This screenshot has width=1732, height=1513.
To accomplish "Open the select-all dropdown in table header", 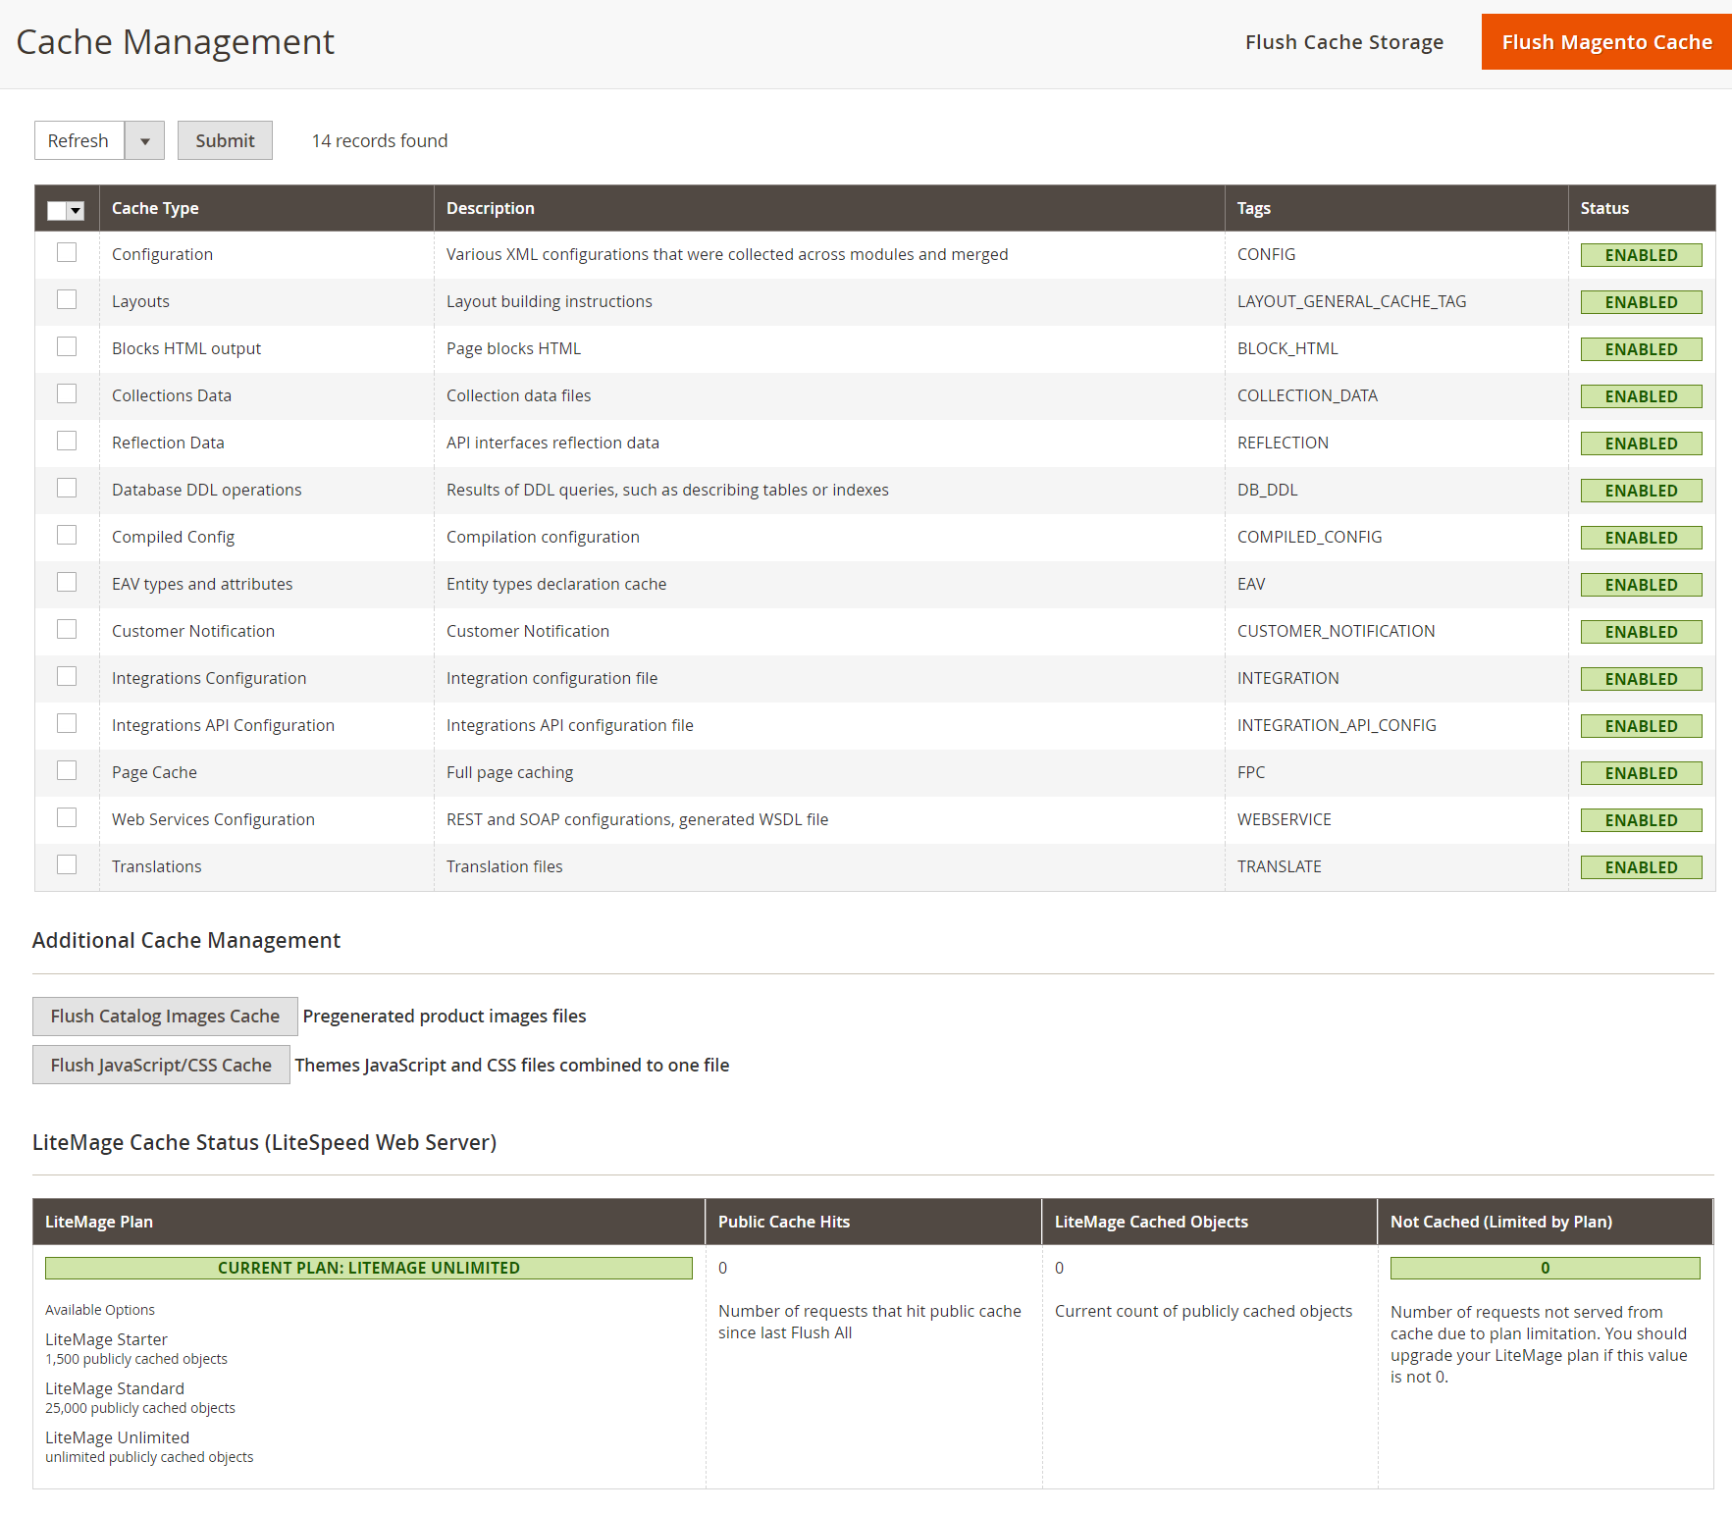I will point(66,210).
